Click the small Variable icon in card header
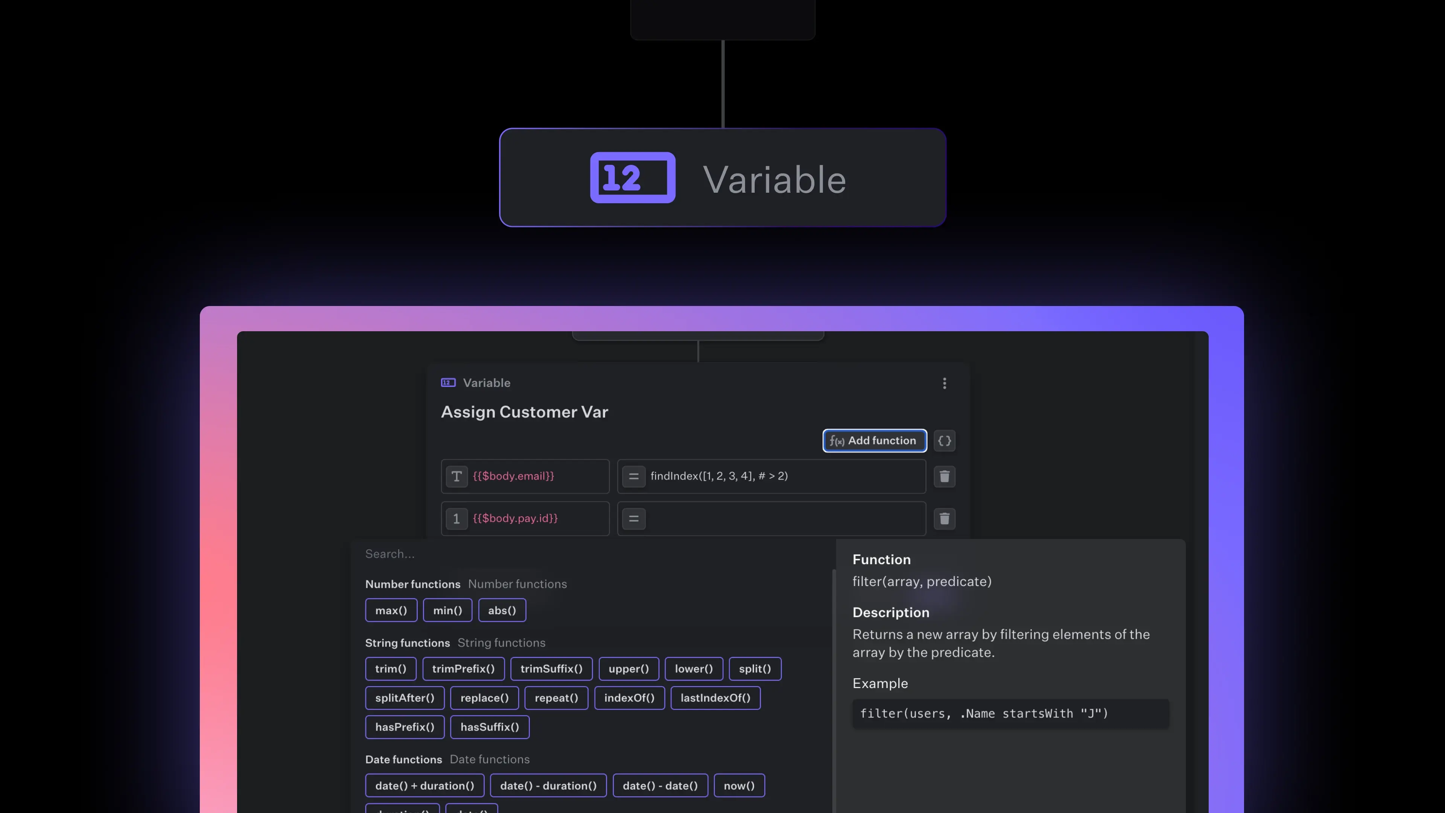1445x813 pixels. pos(448,383)
